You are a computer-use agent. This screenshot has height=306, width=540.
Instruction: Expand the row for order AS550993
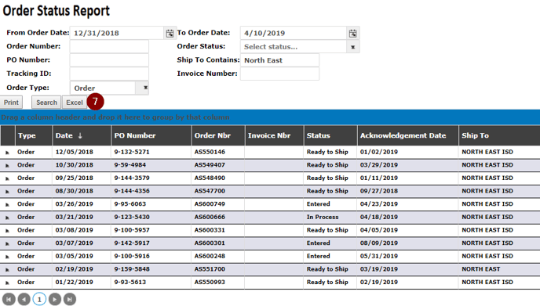7,283
